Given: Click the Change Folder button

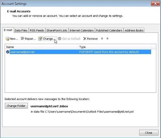Looking at the screenshot, I should (x=16, y=106).
